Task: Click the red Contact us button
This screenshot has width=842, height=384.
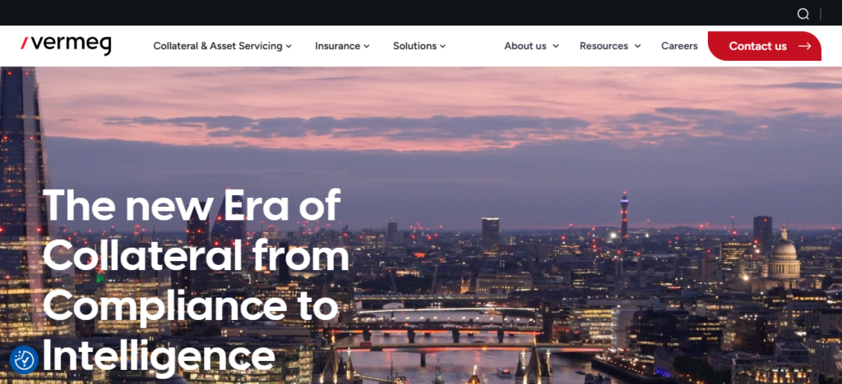Action: (x=764, y=46)
